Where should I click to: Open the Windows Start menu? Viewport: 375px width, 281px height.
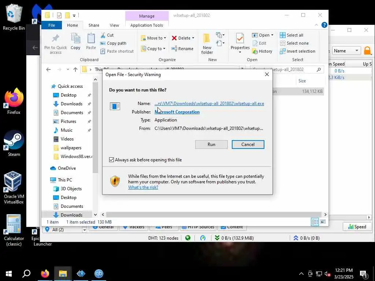pos(9,273)
